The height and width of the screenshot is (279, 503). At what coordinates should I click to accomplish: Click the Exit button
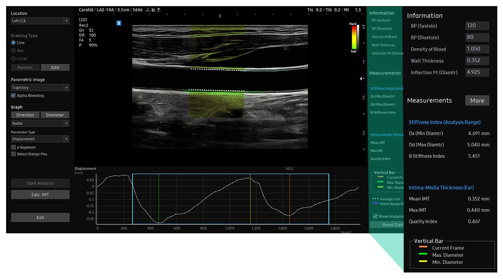pyautogui.click(x=40, y=217)
